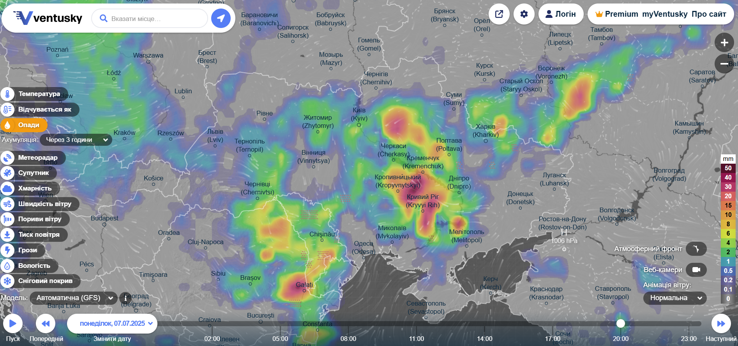Image resolution: width=738 pixels, height=346 pixels.
Task: Open the share link icon
Action: [x=499, y=14]
